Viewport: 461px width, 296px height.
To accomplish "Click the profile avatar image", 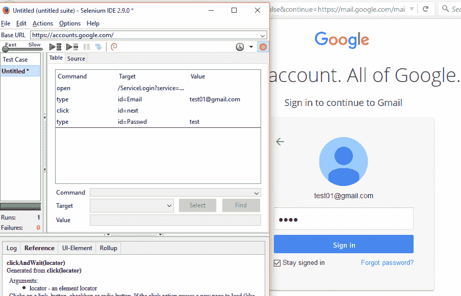I will point(343,162).
